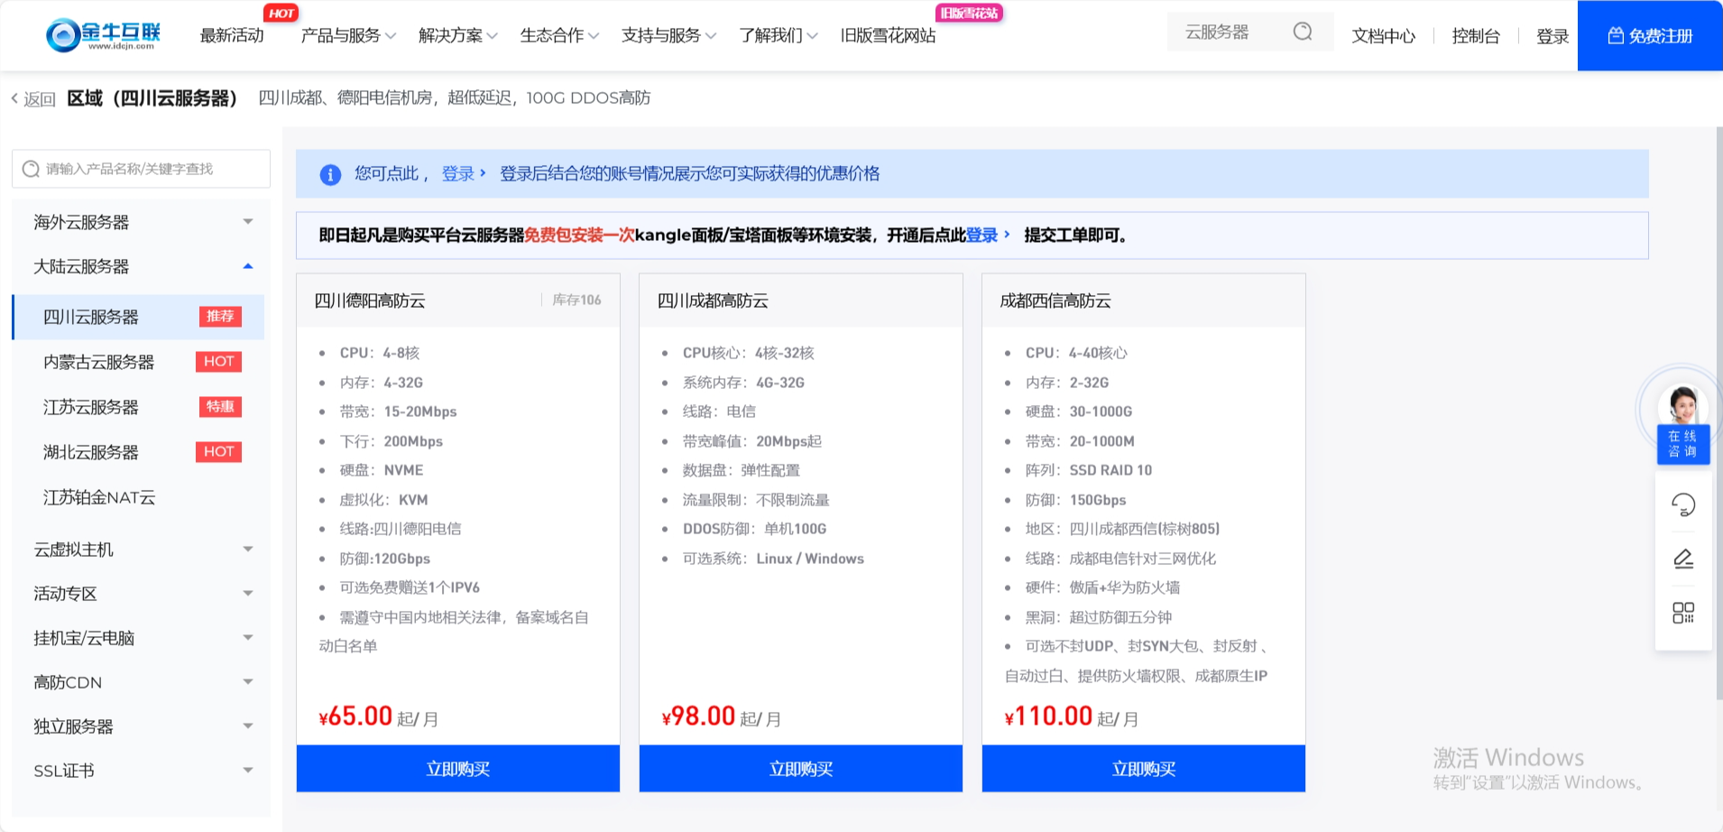
Task: Click the magnifier icon in the left product search box
Action: [32, 168]
